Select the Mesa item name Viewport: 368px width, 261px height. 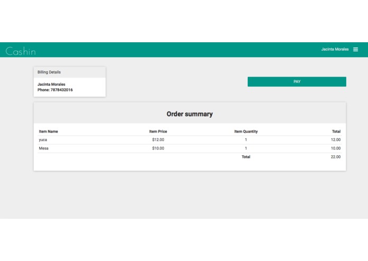point(43,148)
